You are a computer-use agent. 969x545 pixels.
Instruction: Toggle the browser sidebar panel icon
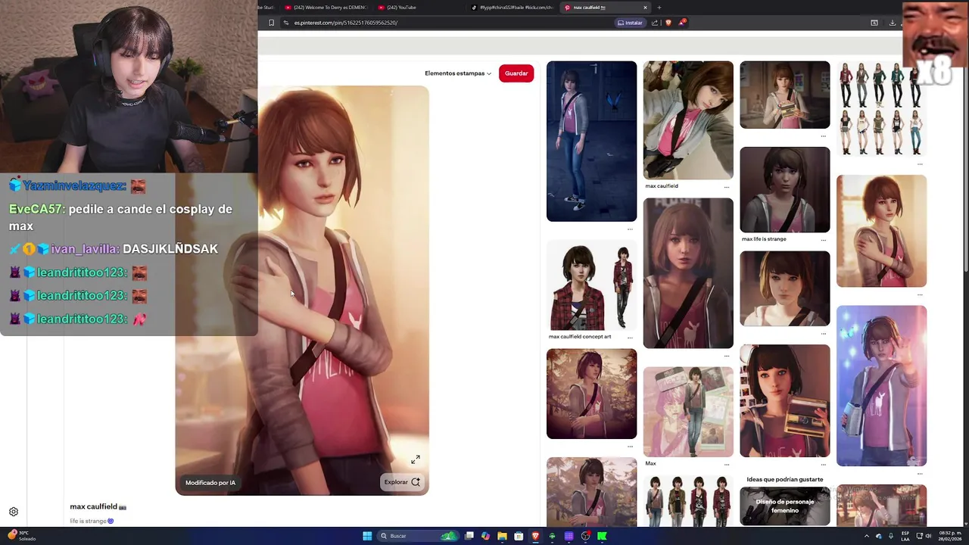pos(874,23)
